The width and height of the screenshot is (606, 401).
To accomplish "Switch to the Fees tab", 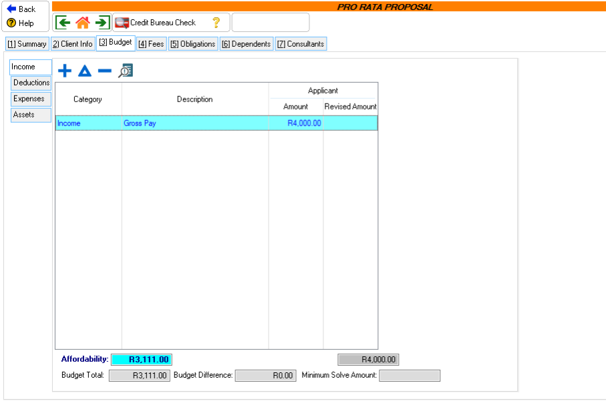I will (x=151, y=44).
